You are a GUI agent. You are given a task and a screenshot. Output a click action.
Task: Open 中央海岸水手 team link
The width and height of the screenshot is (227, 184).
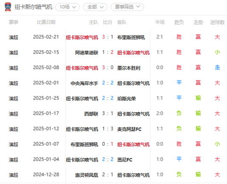(x=84, y=83)
